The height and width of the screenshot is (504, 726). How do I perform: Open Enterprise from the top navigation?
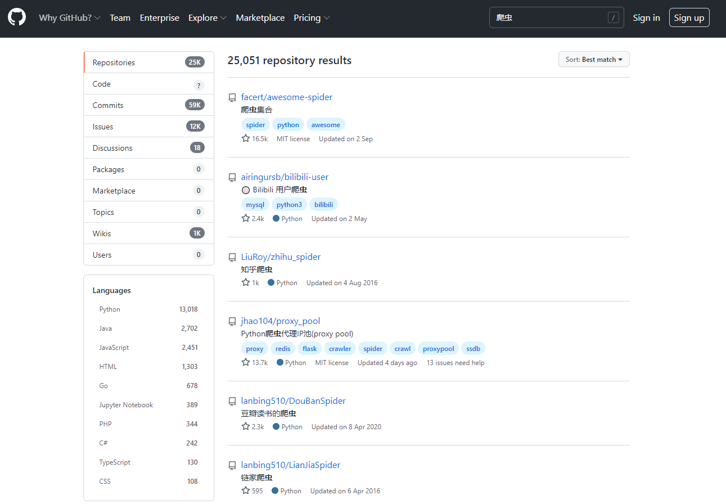(x=160, y=17)
